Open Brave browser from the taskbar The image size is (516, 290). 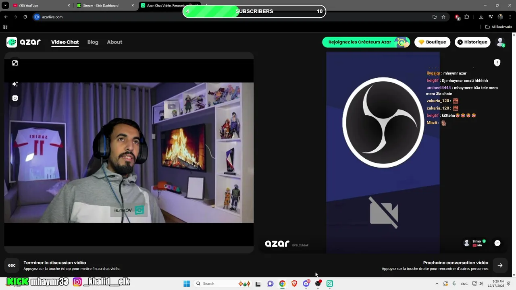coord(294,284)
